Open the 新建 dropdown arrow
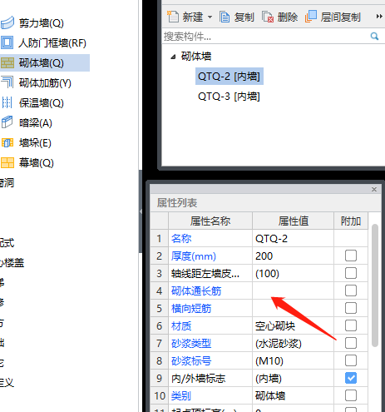 point(210,17)
